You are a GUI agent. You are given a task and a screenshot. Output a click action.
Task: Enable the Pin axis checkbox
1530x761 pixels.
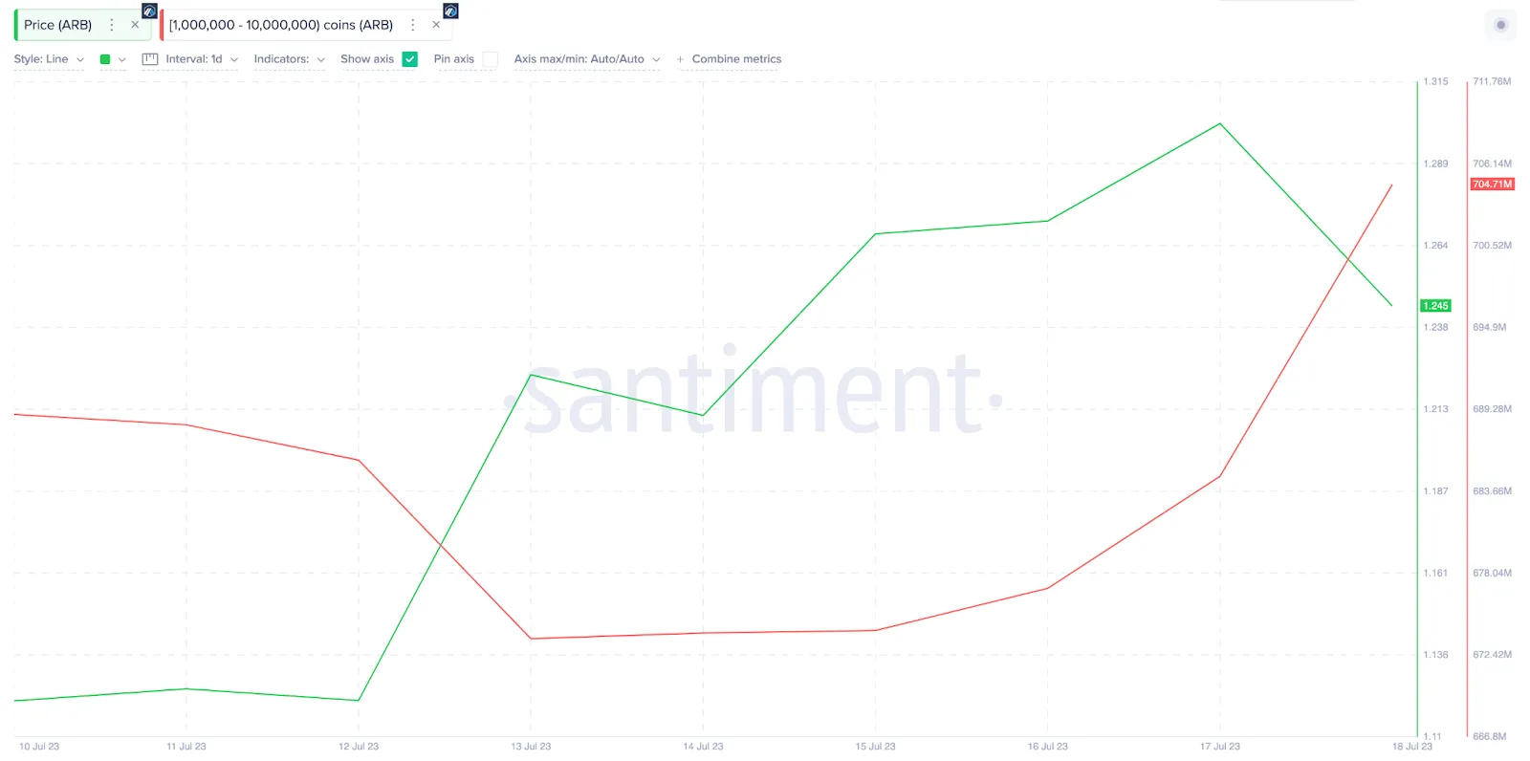pos(490,59)
